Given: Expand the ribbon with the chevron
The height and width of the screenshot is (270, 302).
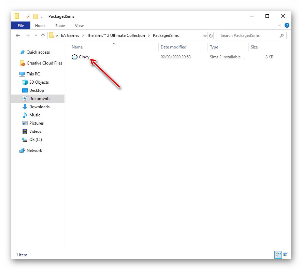Looking at the screenshot, I should pos(279,26).
